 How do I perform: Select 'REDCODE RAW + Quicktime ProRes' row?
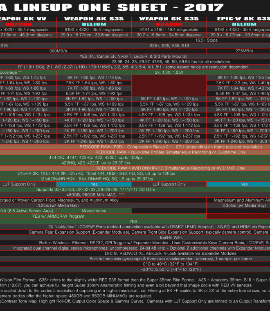click(x=135, y=152)
